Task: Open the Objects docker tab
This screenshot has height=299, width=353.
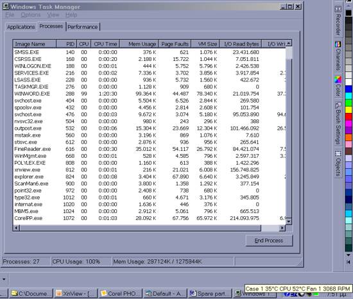Action: 338,164
